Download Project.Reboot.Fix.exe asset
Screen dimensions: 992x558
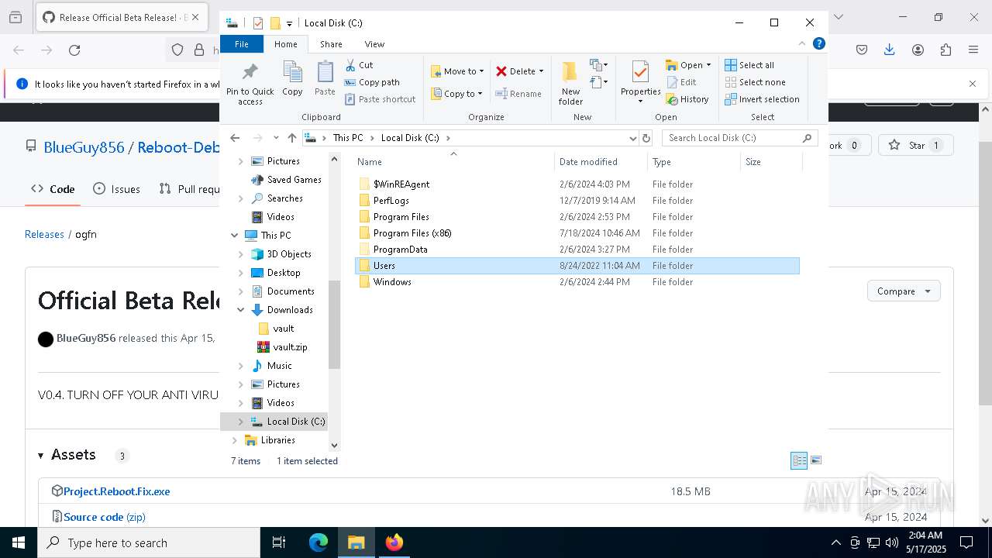[x=117, y=491]
